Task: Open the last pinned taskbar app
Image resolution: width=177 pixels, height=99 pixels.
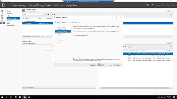Action: (29, 97)
